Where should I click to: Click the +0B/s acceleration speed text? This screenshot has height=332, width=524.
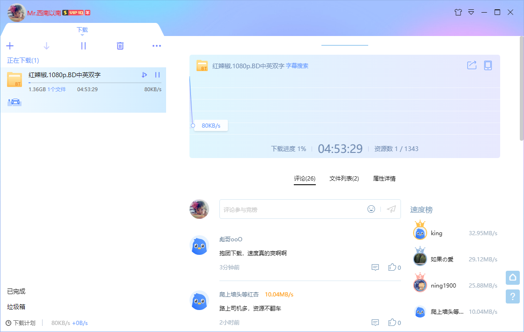tap(80, 323)
